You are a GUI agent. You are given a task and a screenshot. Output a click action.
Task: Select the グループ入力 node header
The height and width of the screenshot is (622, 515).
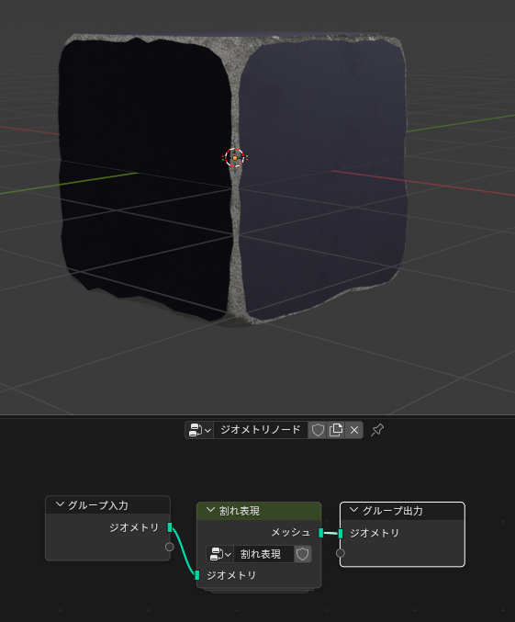107,505
